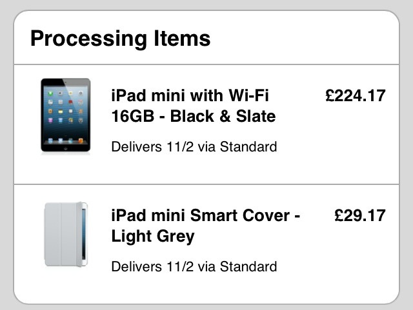The width and height of the screenshot is (413, 310).
Task: Click "Standard" in the iPad mini delivery line
Action: pyautogui.click(x=248, y=147)
